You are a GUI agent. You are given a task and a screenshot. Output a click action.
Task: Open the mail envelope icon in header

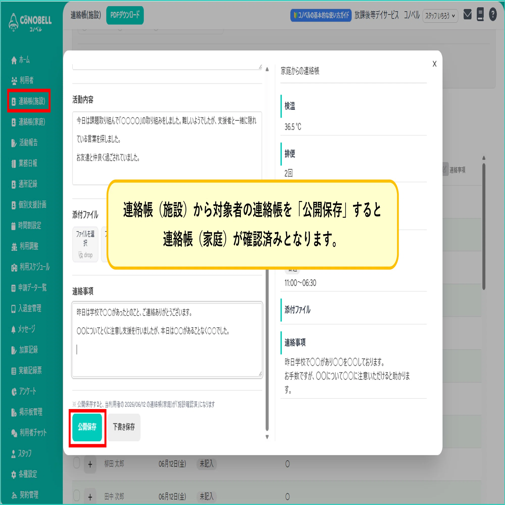click(467, 14)
